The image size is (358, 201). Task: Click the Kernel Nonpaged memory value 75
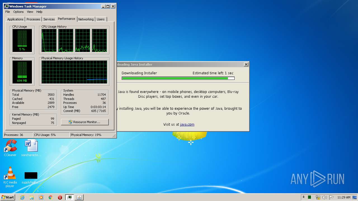tap(52, 123)
